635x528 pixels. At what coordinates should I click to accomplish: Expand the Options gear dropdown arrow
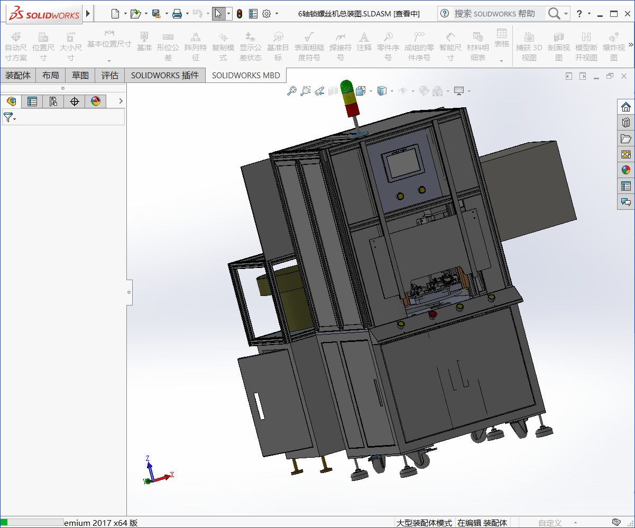[277, 14]
